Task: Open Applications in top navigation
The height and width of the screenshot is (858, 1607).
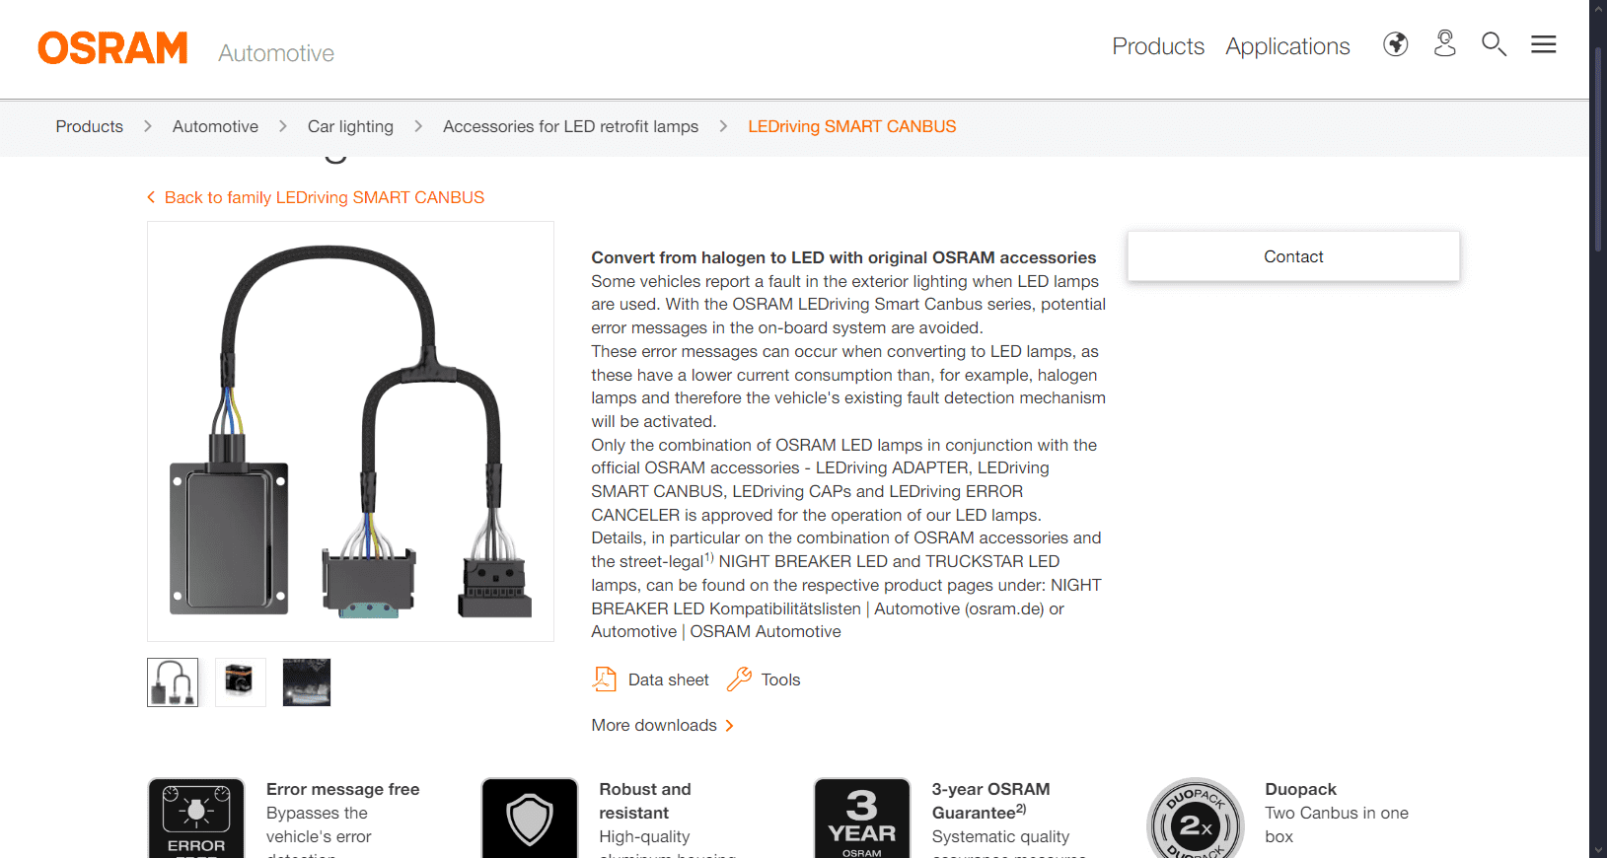Action: point(1287,46)
